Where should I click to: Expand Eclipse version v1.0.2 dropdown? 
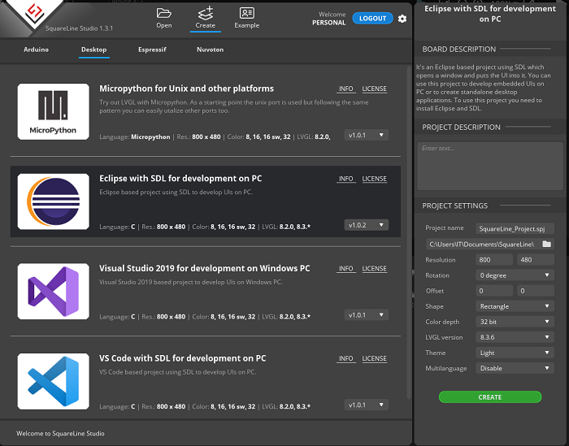366,225
